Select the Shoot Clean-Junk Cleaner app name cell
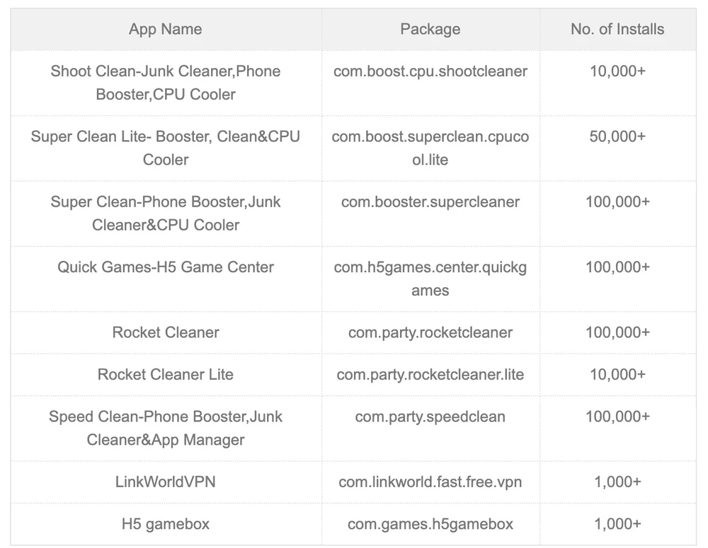 (x=165, y=83)
